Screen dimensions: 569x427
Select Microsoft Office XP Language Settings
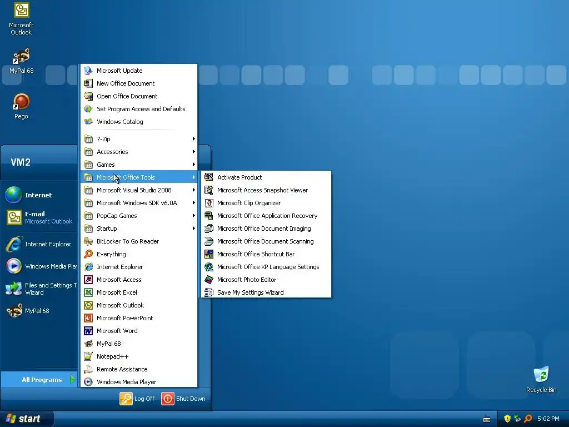click(x=266, y=267)
